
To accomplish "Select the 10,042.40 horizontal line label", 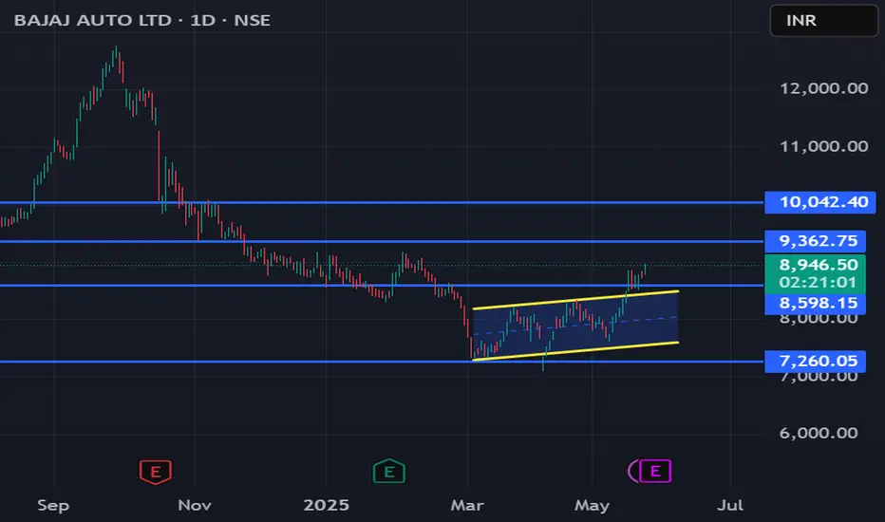I will click(x=820, y=202).
